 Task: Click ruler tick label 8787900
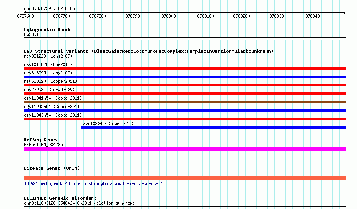(134, 16)
